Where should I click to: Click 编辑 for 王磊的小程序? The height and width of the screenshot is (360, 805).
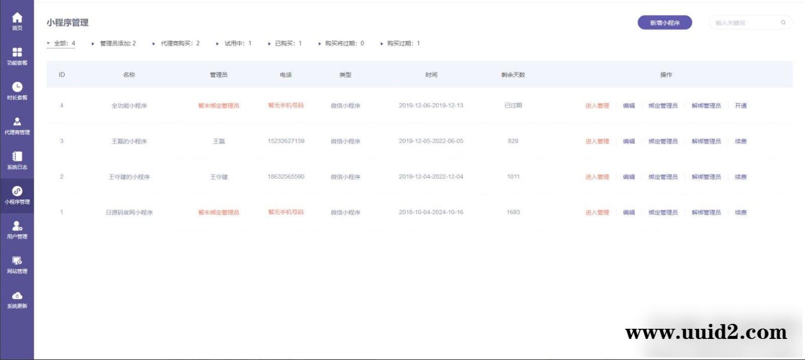coord(629,142)
